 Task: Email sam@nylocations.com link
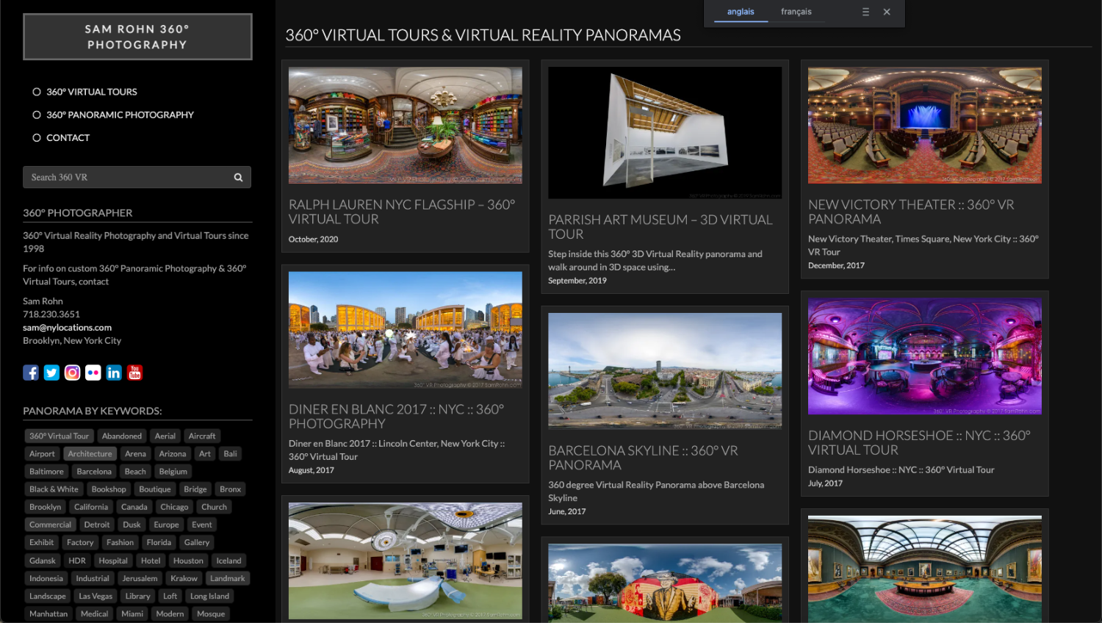click(x=67, y=328)
